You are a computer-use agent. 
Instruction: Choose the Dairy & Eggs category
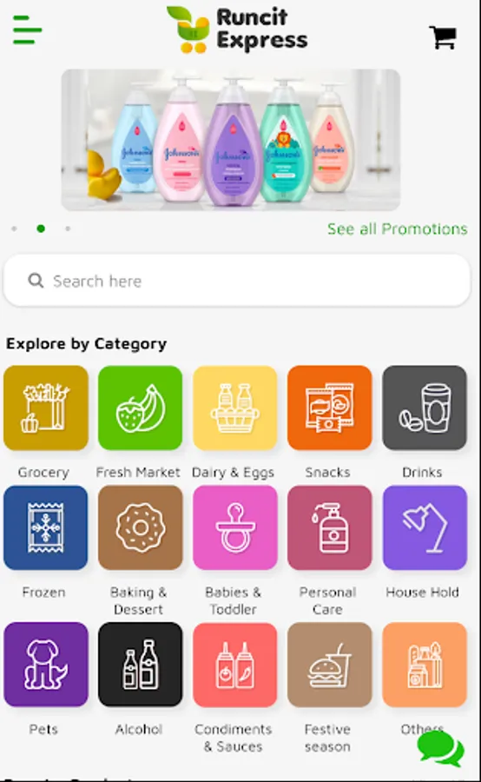click(234, 408)
